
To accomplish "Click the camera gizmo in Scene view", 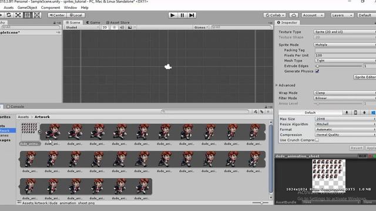I will coord(168,67).
